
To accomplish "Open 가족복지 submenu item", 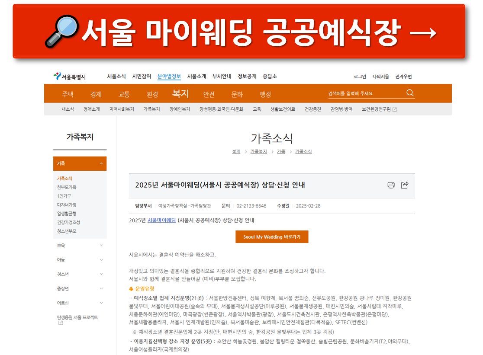I will click(151, 109).
